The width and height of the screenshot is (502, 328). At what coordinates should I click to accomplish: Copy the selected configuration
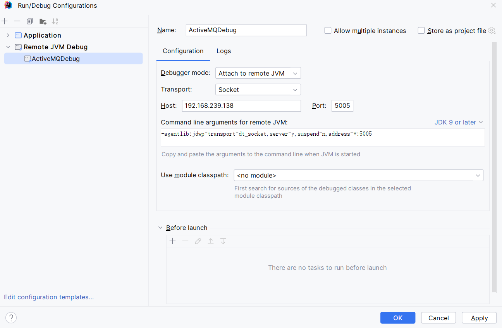tap(30, 21)
